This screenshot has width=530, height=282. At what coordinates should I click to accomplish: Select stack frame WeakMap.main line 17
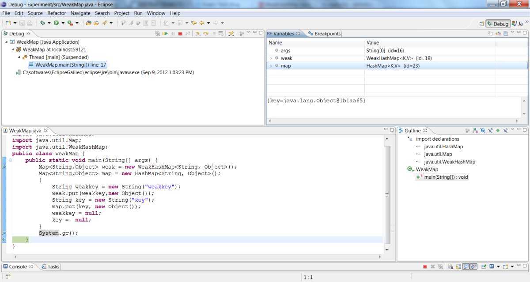[67, 65]
